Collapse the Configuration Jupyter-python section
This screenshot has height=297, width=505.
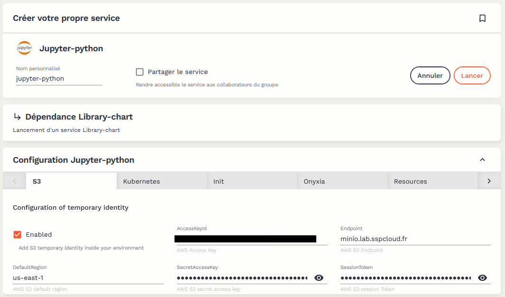click(x=482, y=160)
